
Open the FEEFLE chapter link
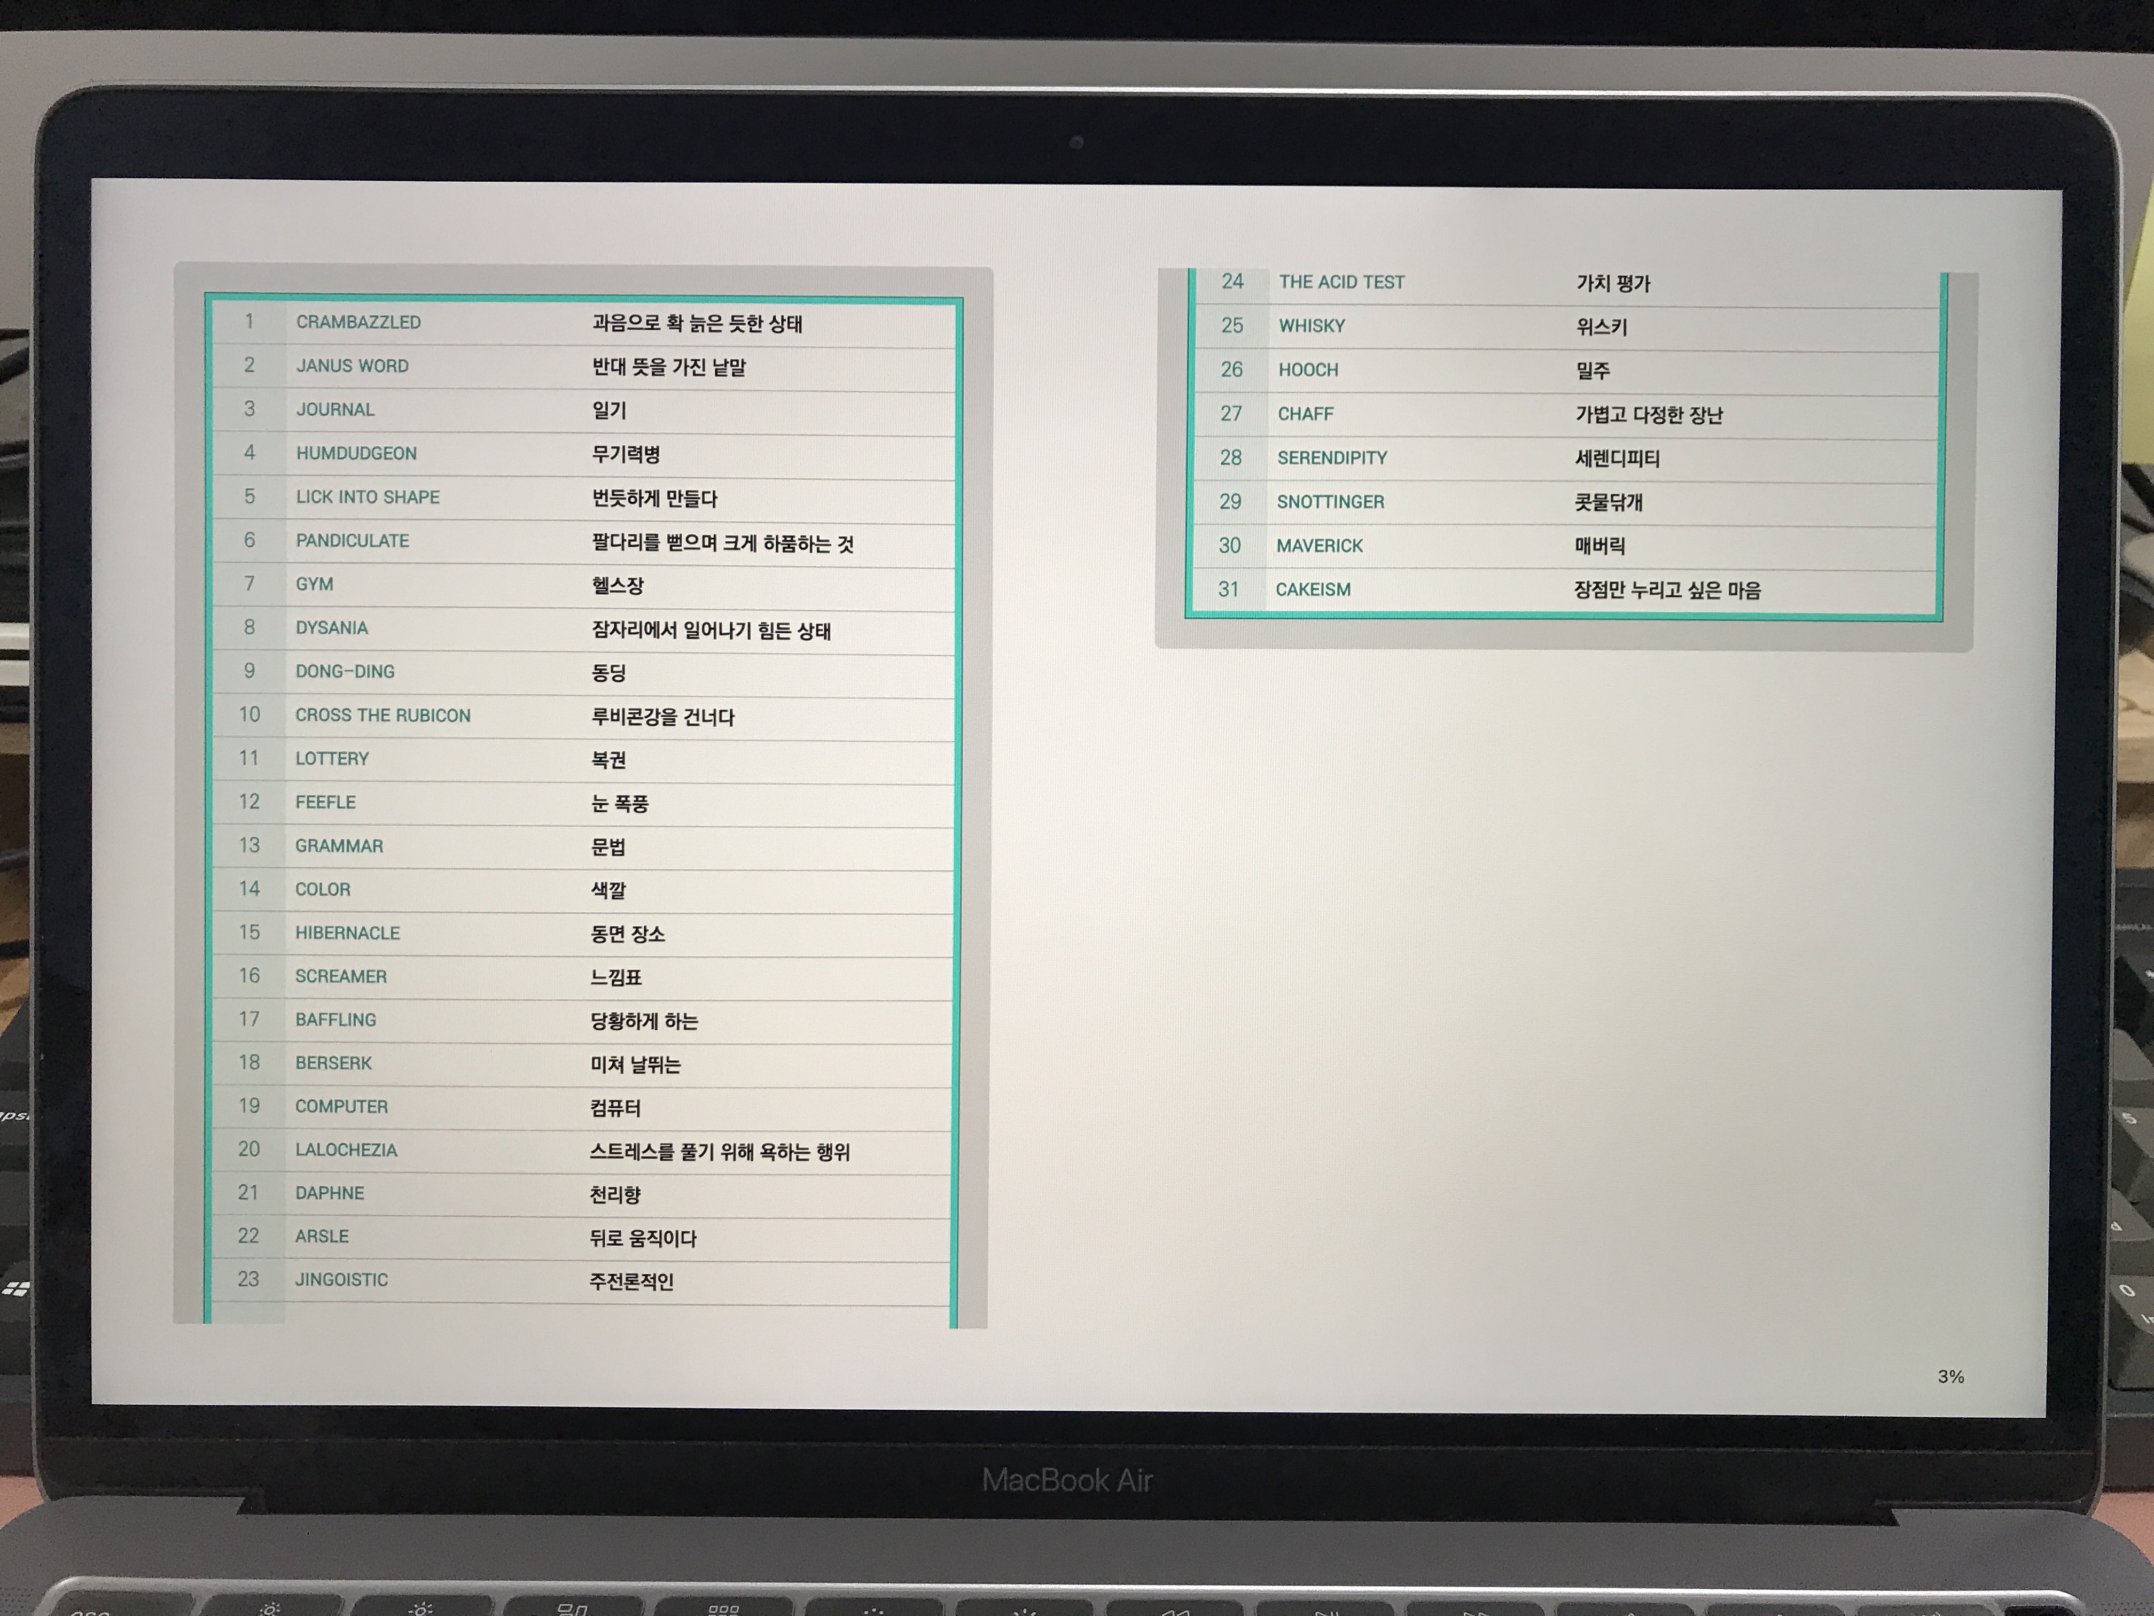325,803
